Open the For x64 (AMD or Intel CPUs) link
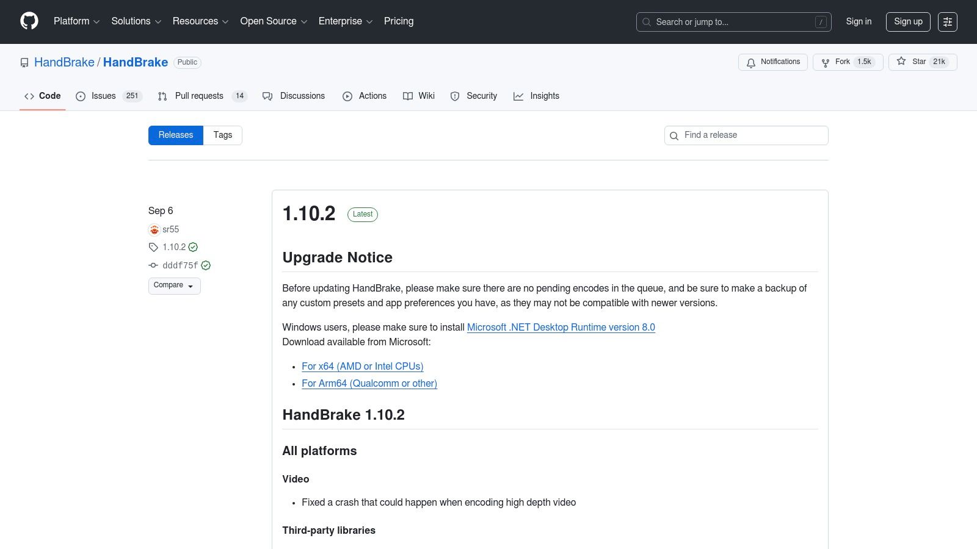 click(362, 367)
